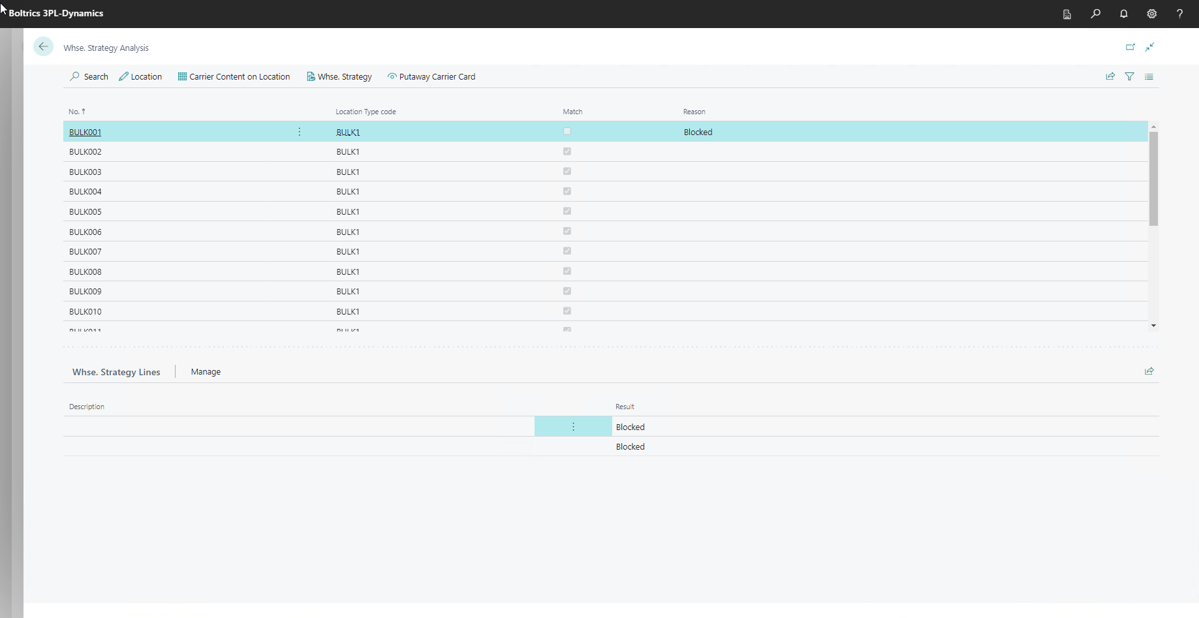Toggle Match checkbox for BULK008
The image size is (1199, 618).
pyautogui.click(x=567, y=271)
